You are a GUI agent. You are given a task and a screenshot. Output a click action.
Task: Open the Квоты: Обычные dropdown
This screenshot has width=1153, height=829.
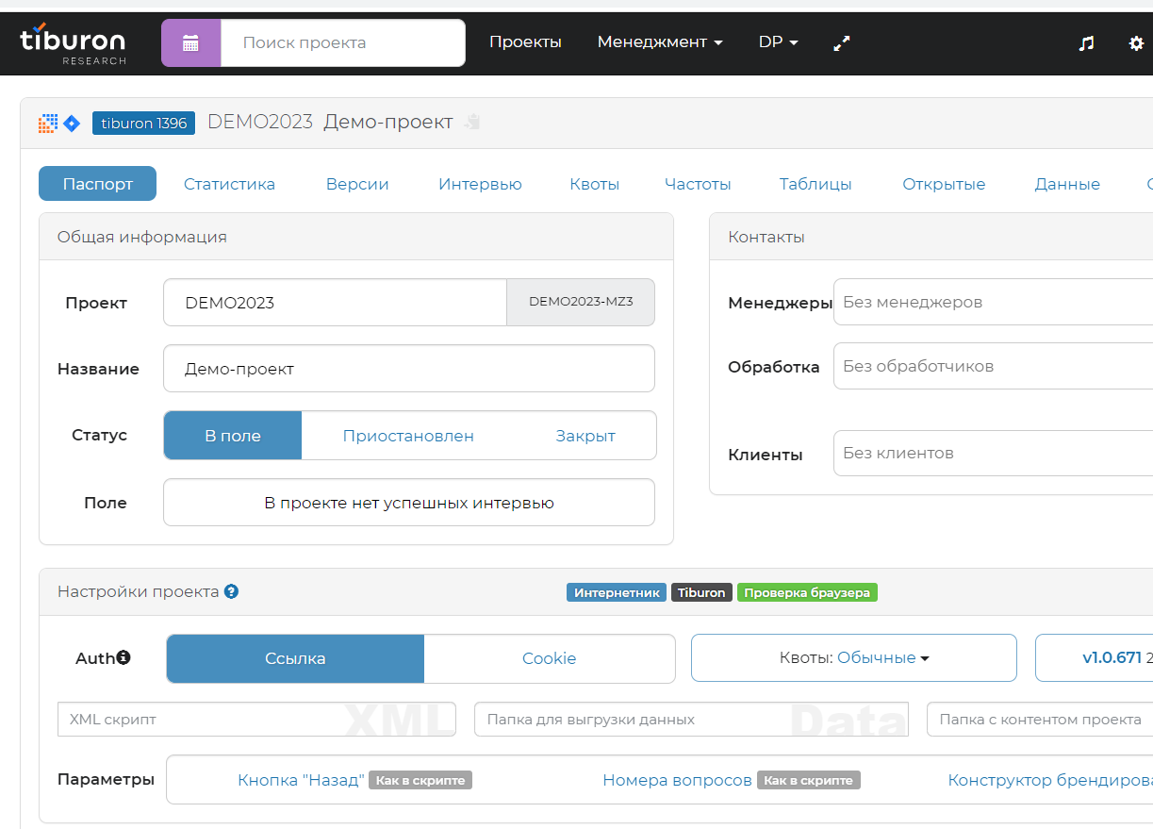pos(853,657)
